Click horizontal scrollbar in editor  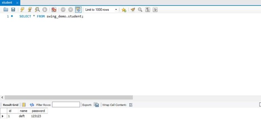[x=69, y=97]
